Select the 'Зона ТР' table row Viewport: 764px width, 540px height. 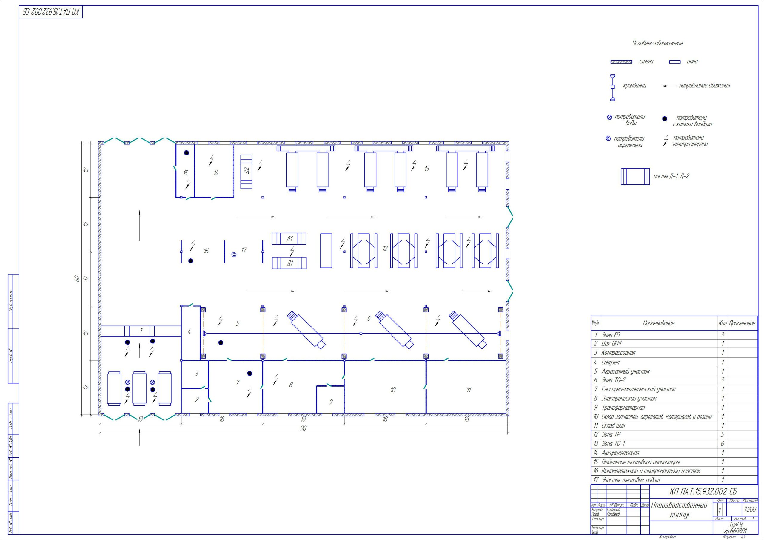(x=674, y=434)
